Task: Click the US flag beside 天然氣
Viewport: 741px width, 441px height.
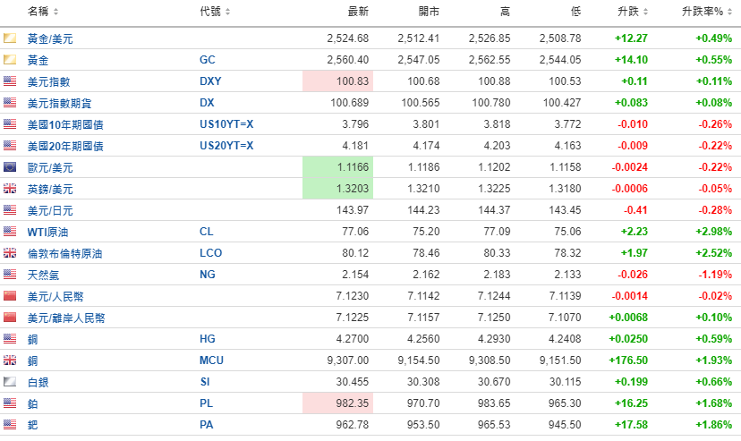Action: coord(11,275)
